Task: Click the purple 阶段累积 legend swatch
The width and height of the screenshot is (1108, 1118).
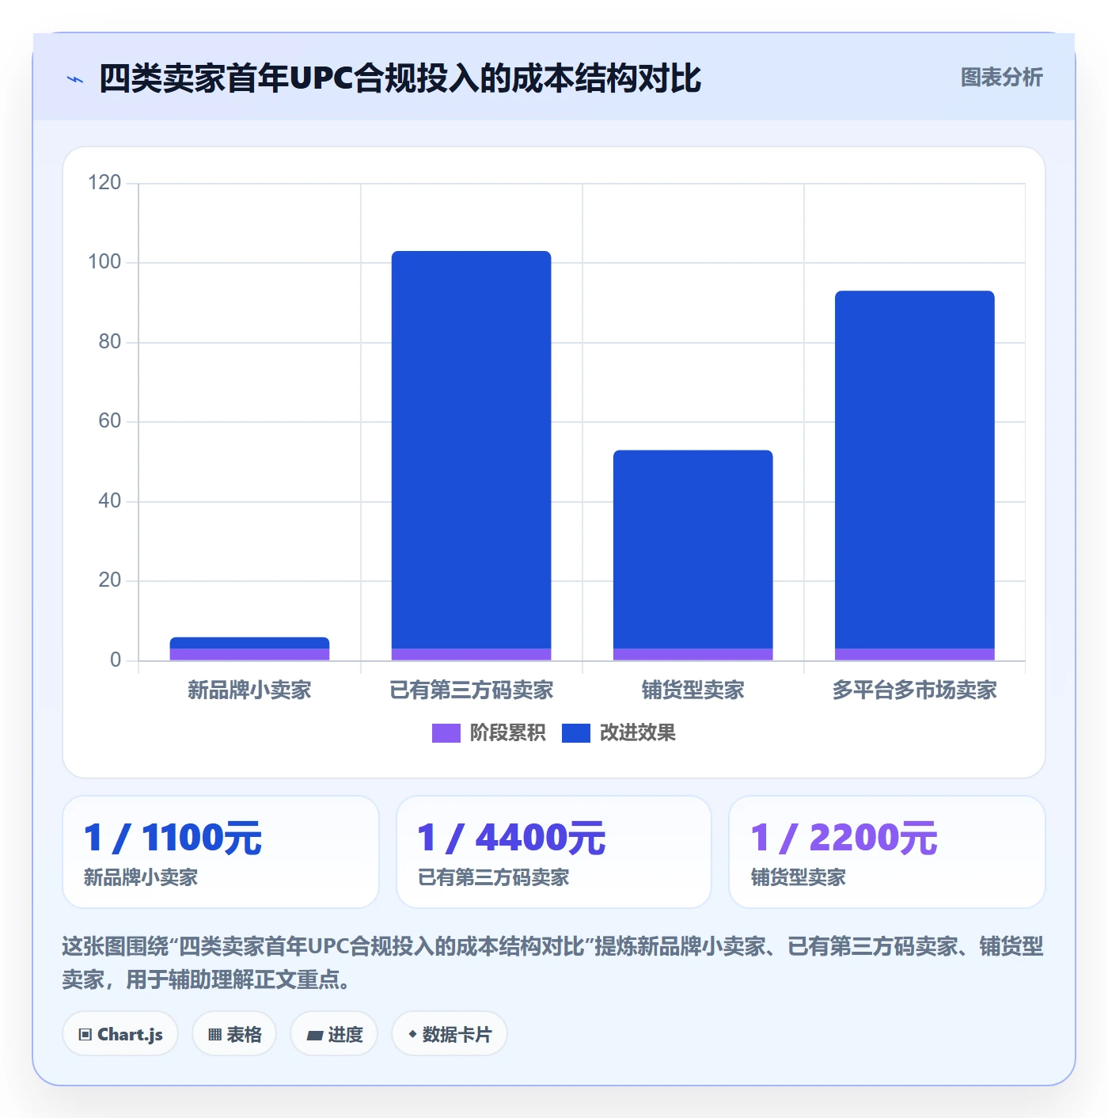Action: [x=446, y=733]
